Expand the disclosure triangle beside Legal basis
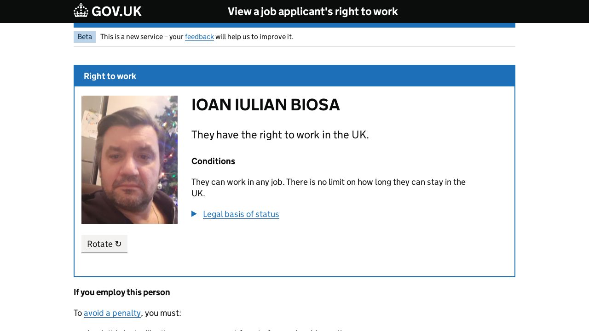The image size is (589, 331). 194,214
